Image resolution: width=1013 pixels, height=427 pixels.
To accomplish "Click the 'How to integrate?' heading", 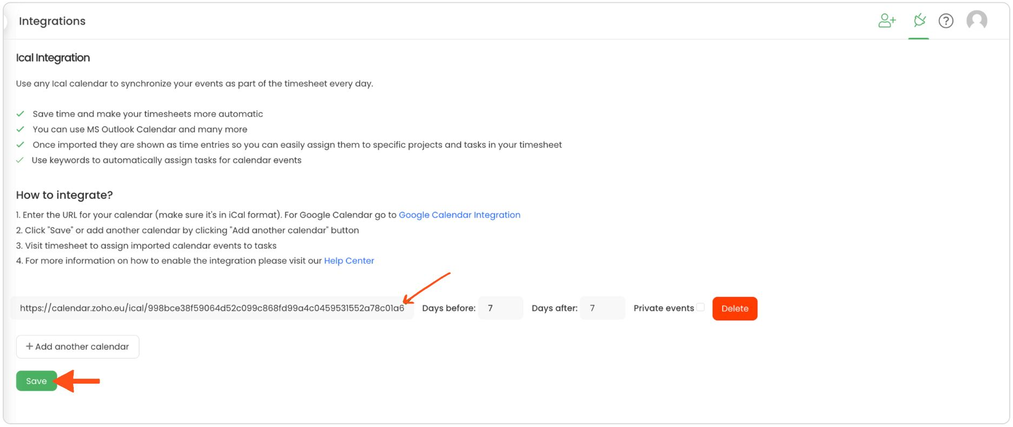I will (64, 195).
